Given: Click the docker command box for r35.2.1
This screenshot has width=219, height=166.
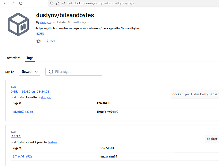Looking at the screenshot, I should pos(212,139).
